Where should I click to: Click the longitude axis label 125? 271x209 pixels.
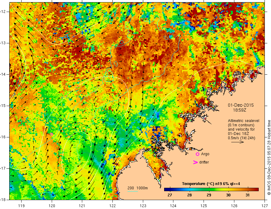(204, 206)
